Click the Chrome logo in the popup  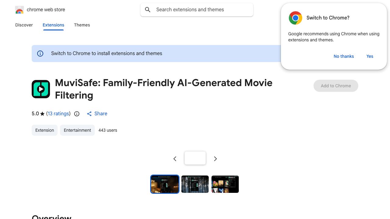(296, 18)
